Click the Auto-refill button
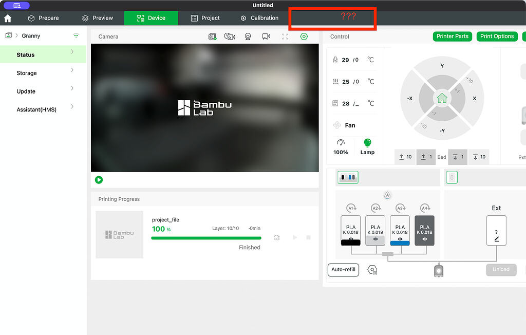Screen dimensions: 526x335 tap(343, 270)
